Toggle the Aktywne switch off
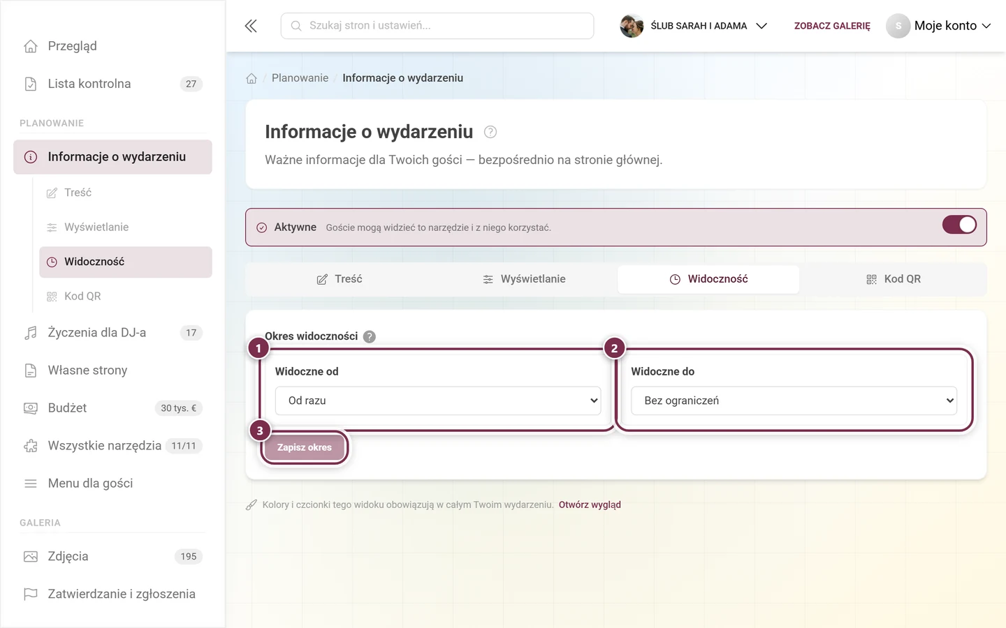The height and width of the screenshot is (628, 1006). pyautogui.click(x=959, y=225)
